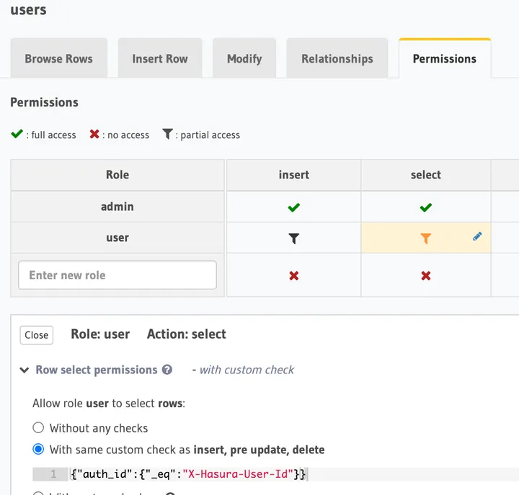Click the orange user select filter icon
Image resolution: width=519 pixels, height=495 pixels.
[426, 238]
